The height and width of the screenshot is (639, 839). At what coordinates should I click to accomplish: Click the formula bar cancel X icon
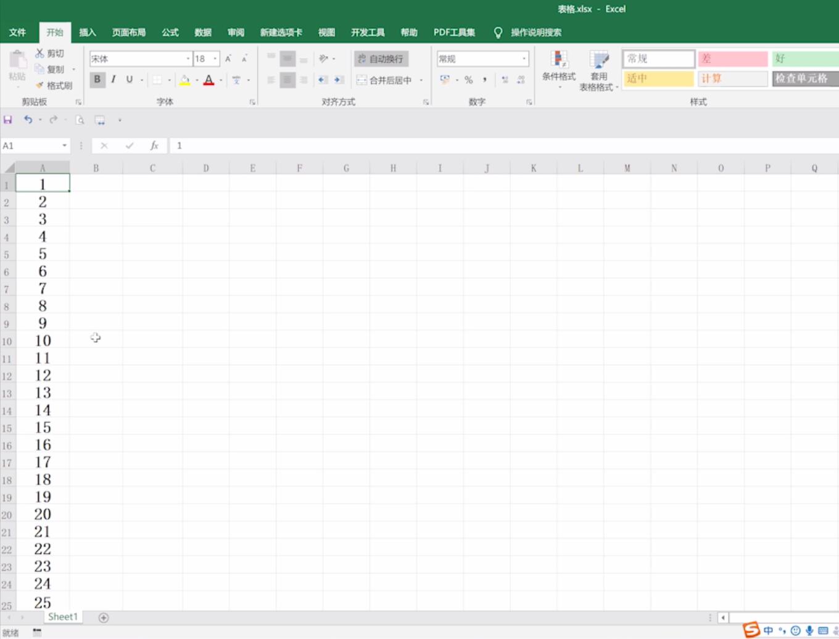pyautogui.click(x=104, y=146)
